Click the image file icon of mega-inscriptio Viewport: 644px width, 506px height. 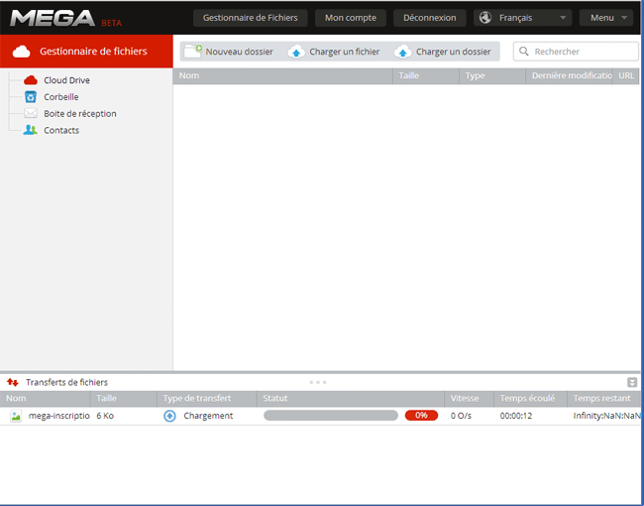16,416
